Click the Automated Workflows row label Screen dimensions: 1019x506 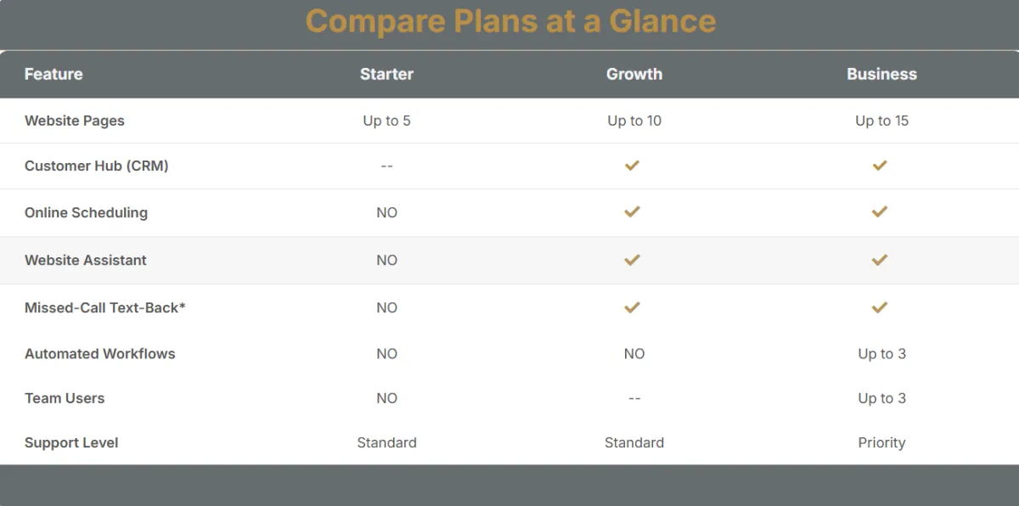(100, 354)
